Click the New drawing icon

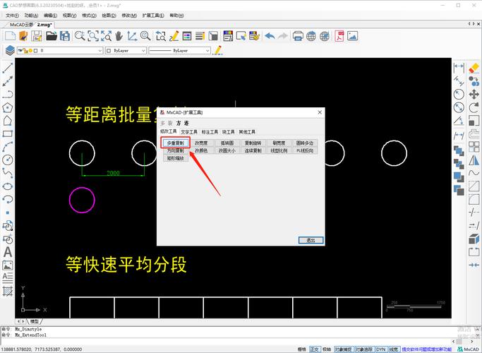[10, 36]
